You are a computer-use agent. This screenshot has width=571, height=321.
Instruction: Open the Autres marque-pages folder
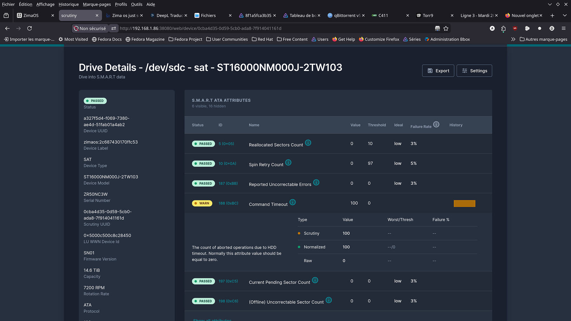543,39
